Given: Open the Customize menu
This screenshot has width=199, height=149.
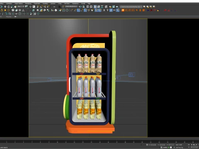Looking at the screenshot, I should [x=37, y=3].
